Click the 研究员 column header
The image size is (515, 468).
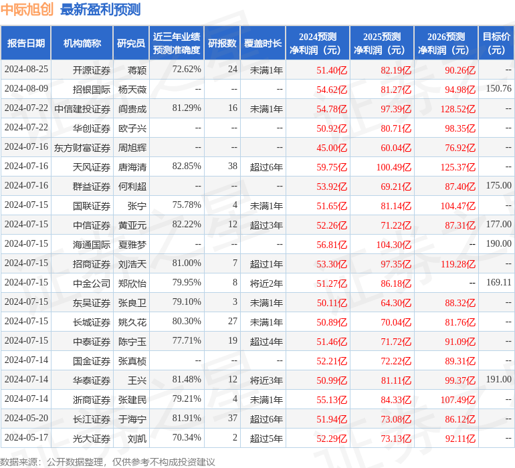click(131, 43)
